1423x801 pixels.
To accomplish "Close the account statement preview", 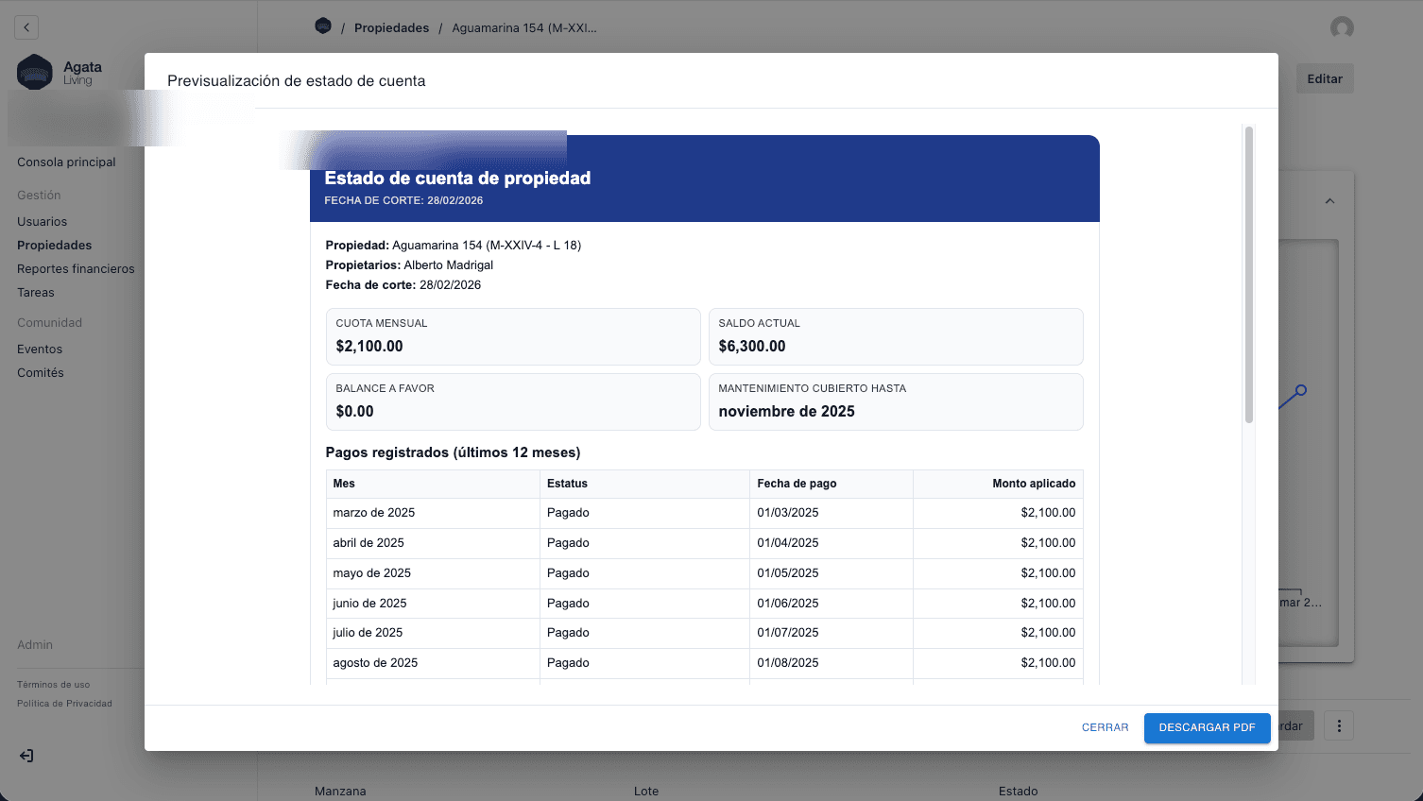I will [x=1105, y=727].
